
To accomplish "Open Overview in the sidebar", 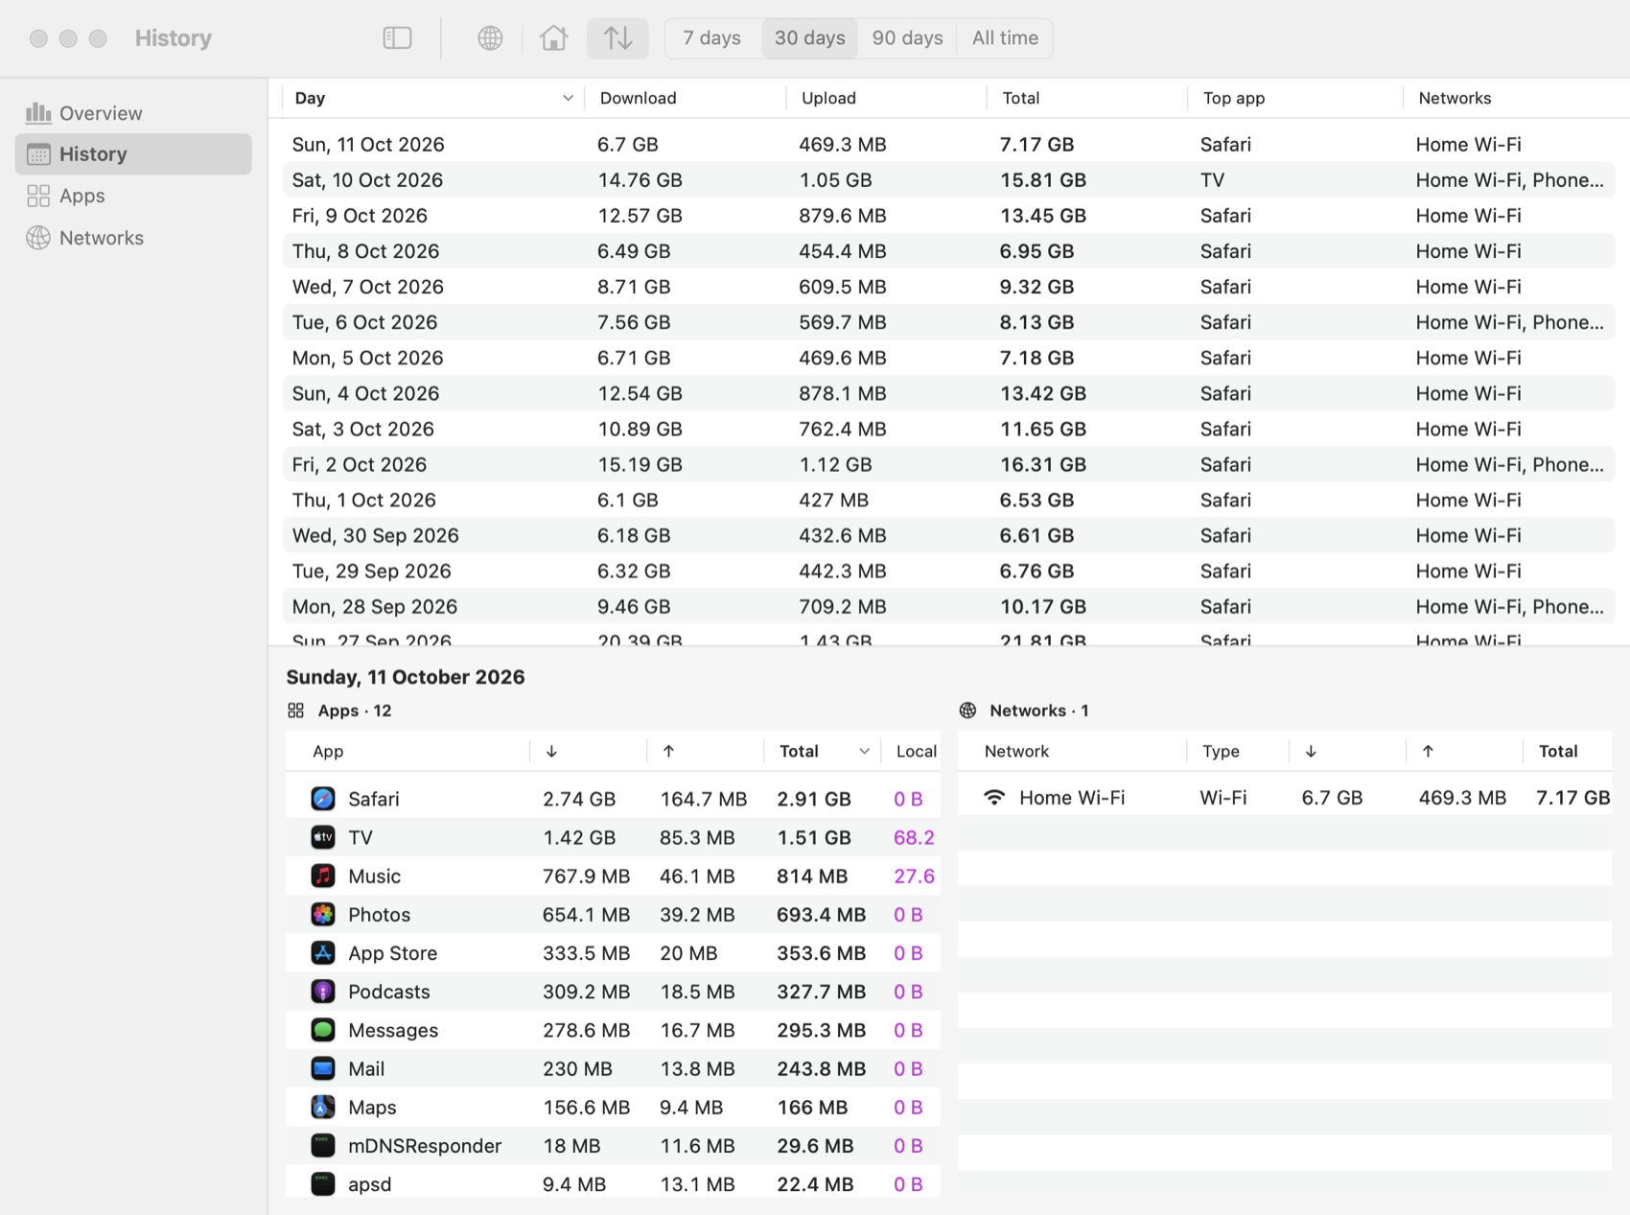I will (133, 113).
